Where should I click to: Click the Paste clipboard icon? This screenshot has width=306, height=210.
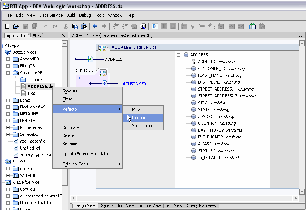(x=84, y=26)
